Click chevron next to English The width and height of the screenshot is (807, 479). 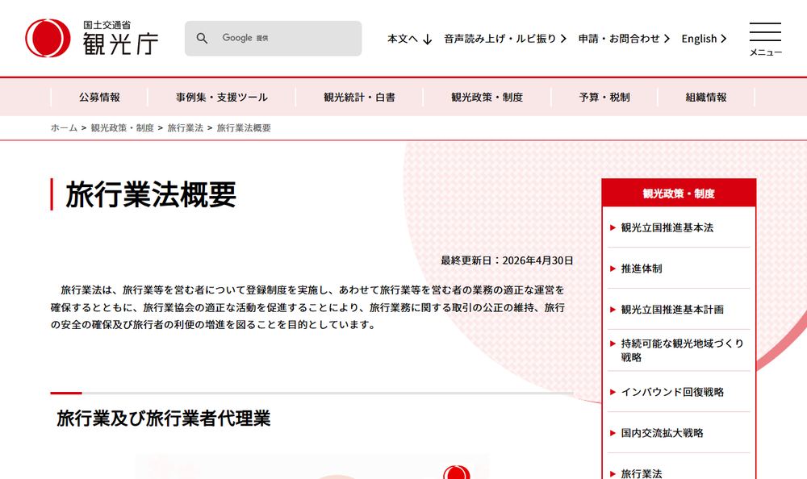724,39
